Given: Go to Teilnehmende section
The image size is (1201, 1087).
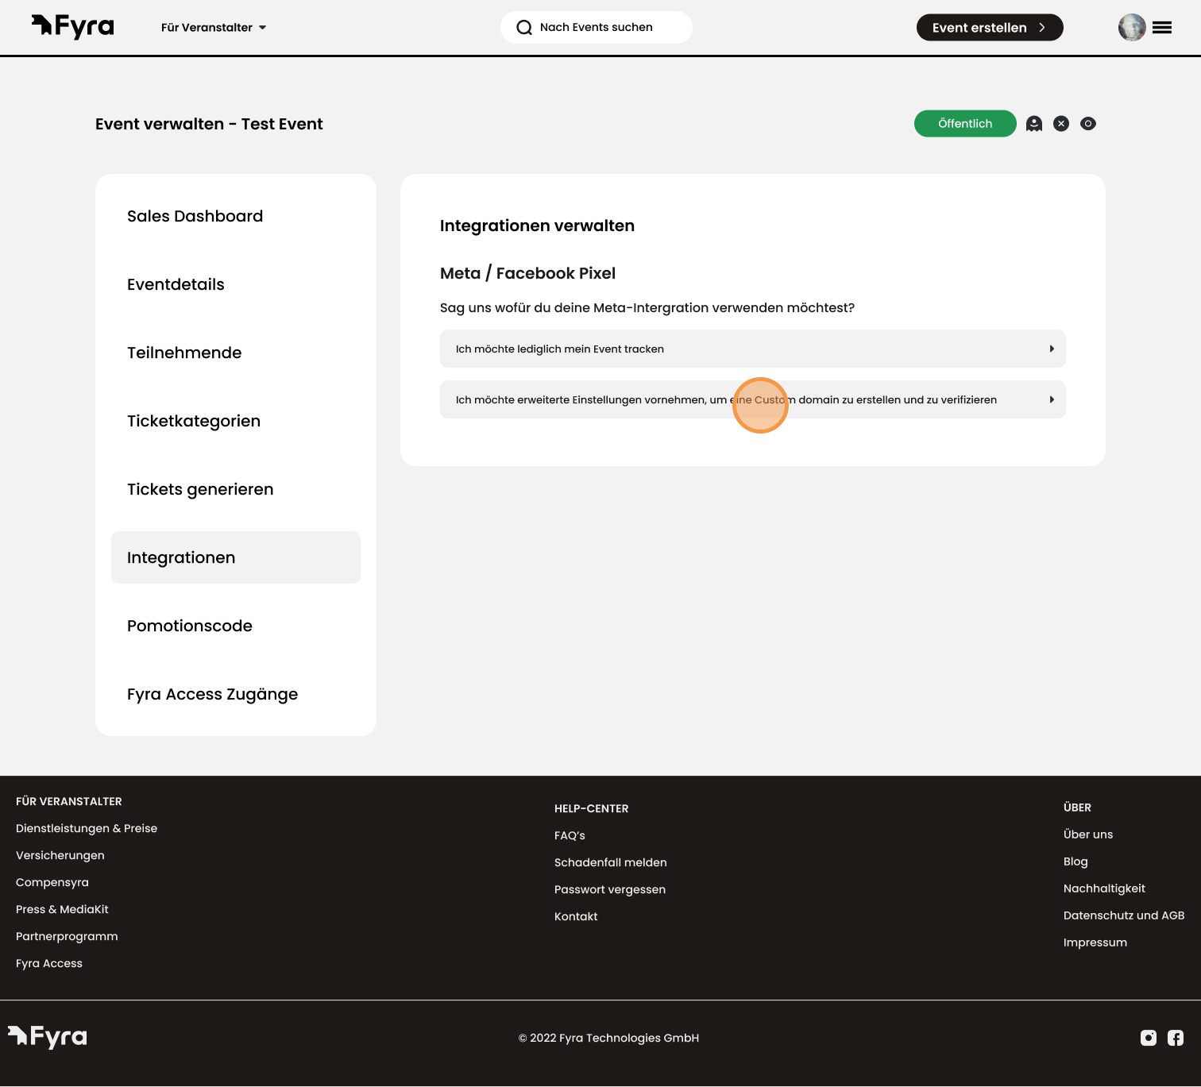Looking at the screenshot, I should (236, 353).
